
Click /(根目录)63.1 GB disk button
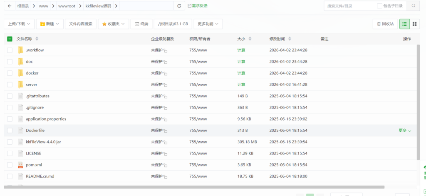[x=173, y=24]
